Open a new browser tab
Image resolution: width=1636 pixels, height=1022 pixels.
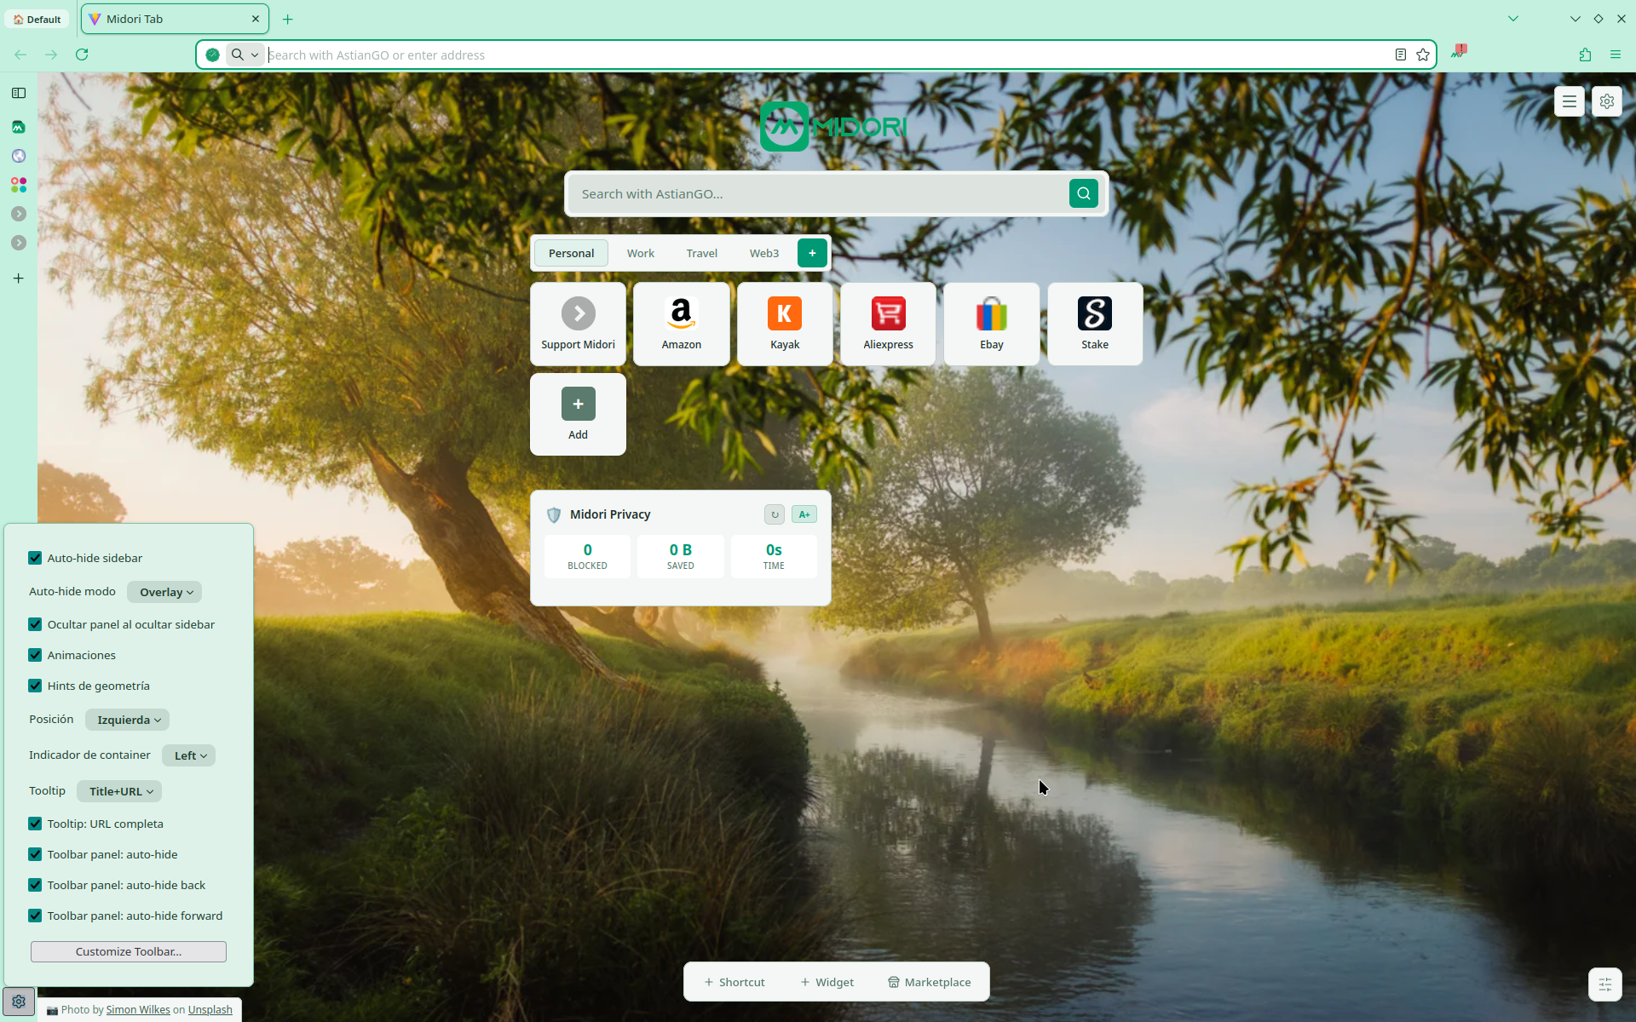(288, 19)
